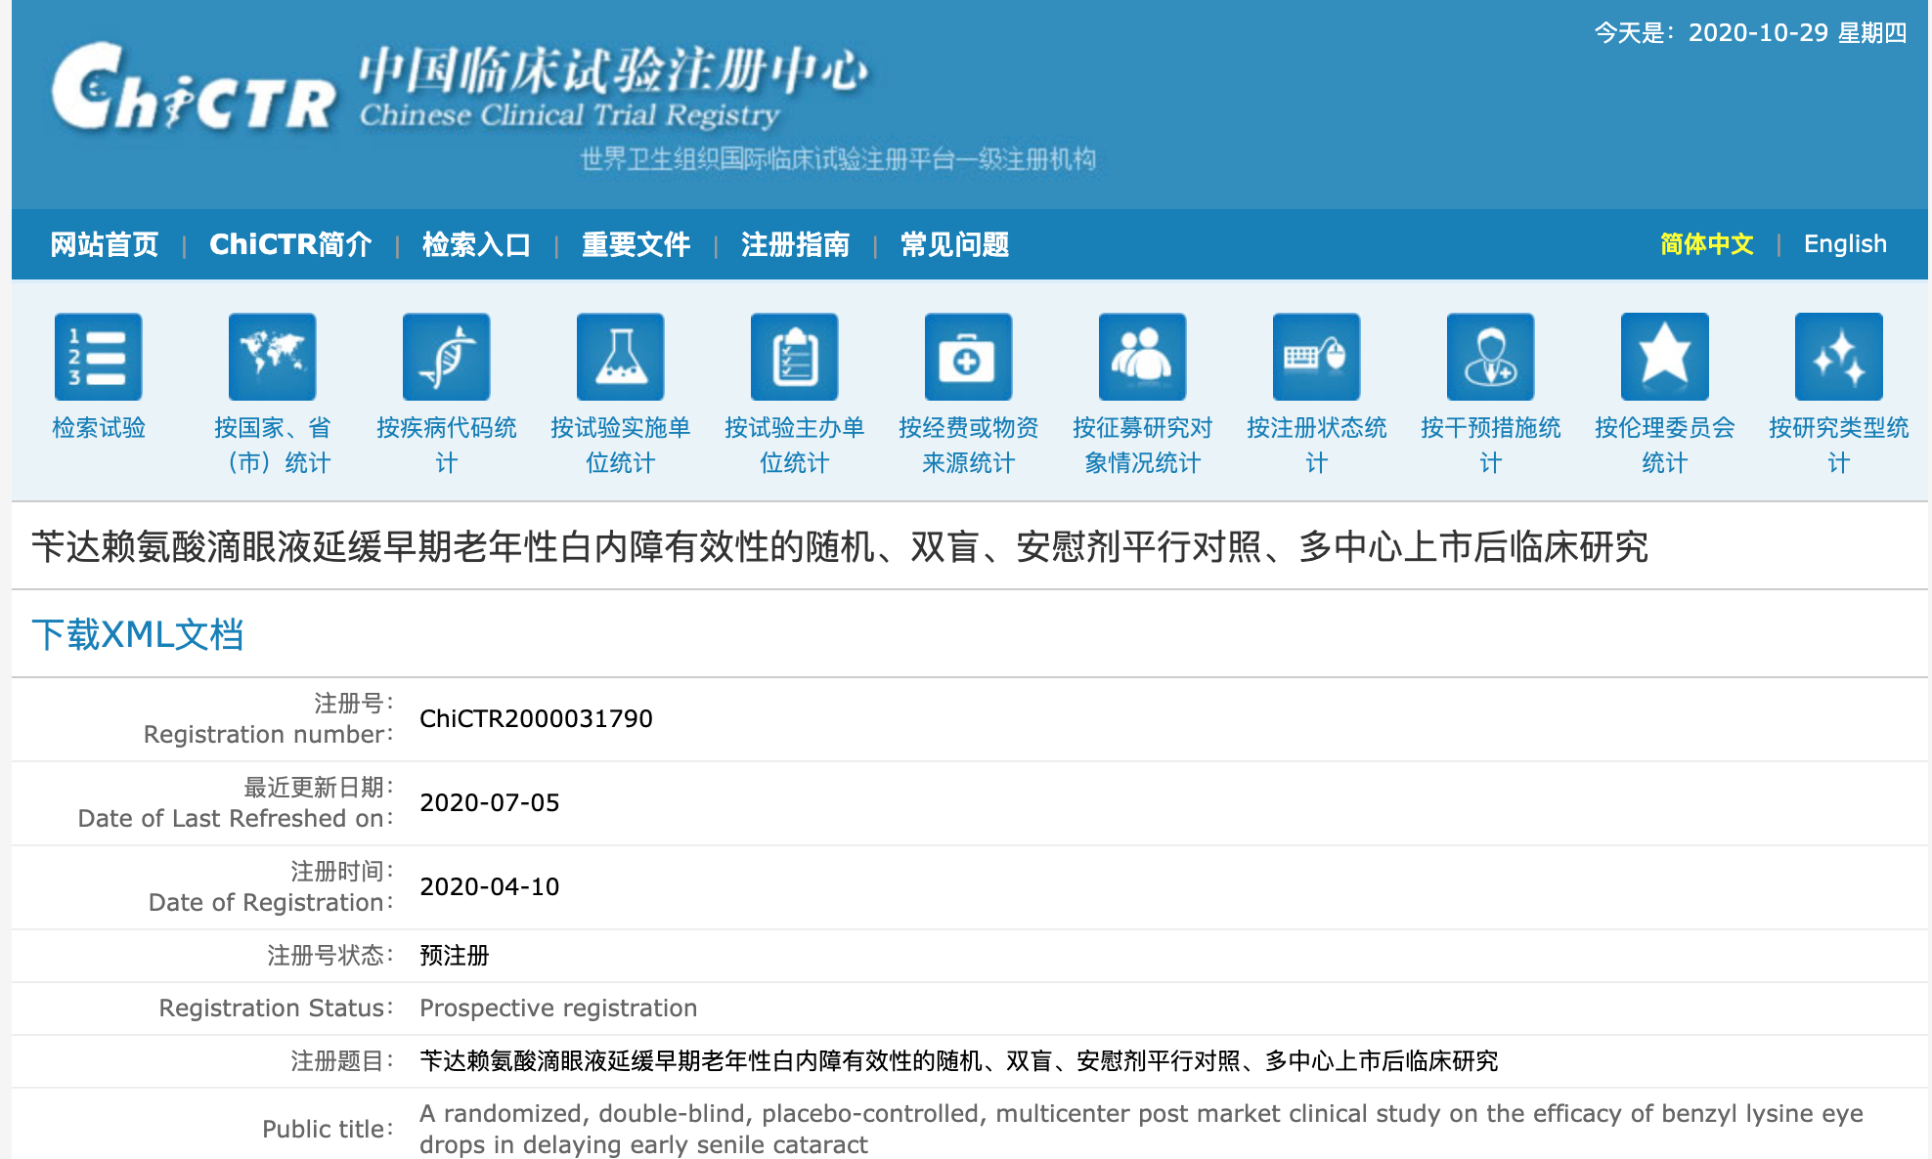The image size is (1932, 1159).
Task: Click the search trials list icon
Action: [98, 357]
